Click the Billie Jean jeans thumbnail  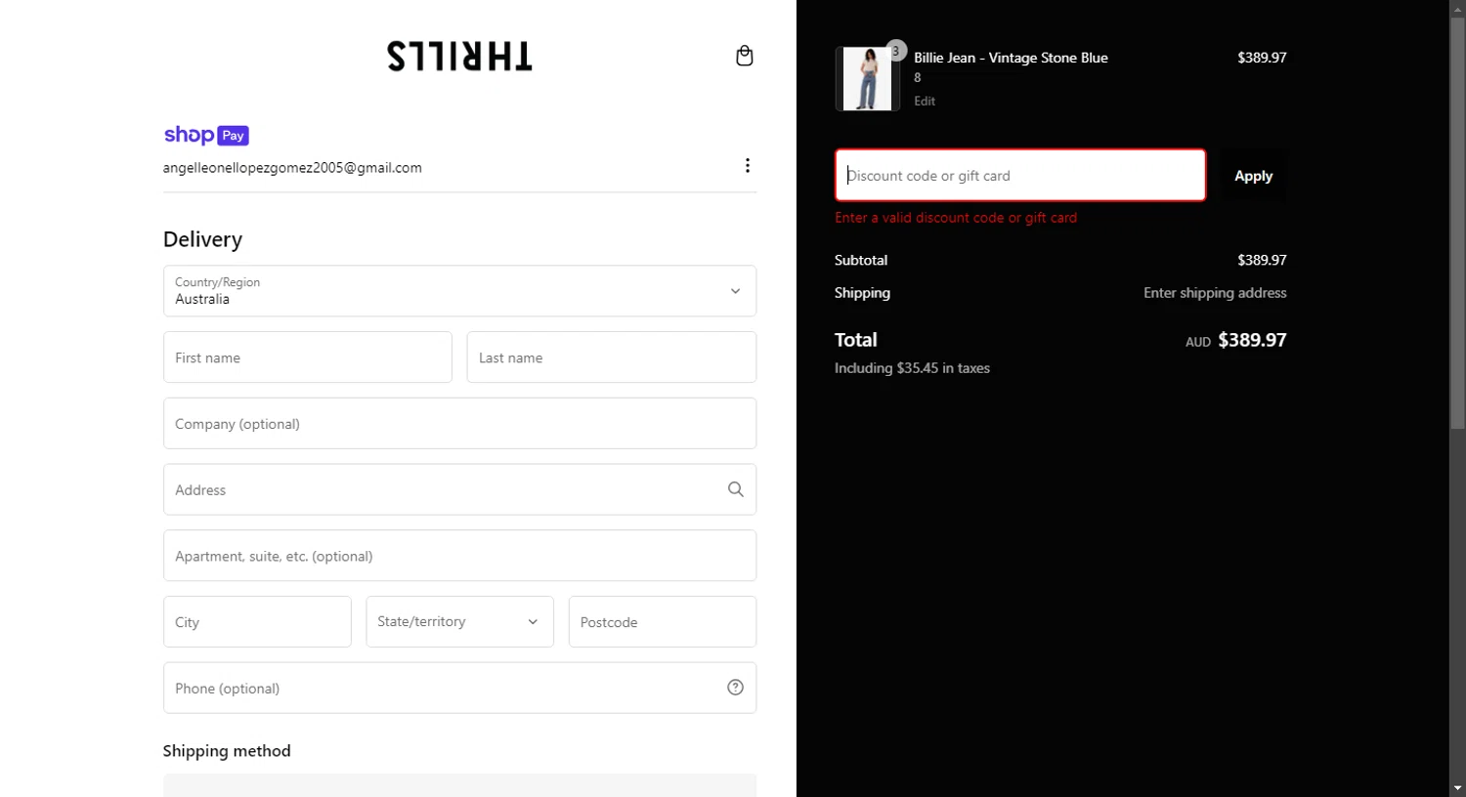pyautogui.click(x=867, y=79)
